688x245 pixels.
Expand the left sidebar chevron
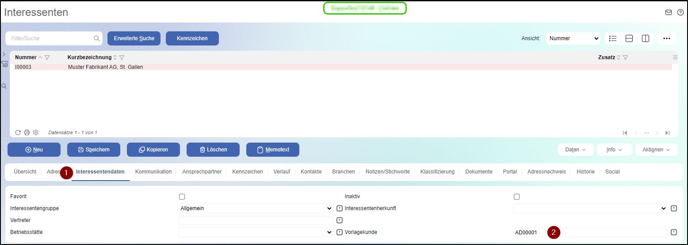point(4,54)
